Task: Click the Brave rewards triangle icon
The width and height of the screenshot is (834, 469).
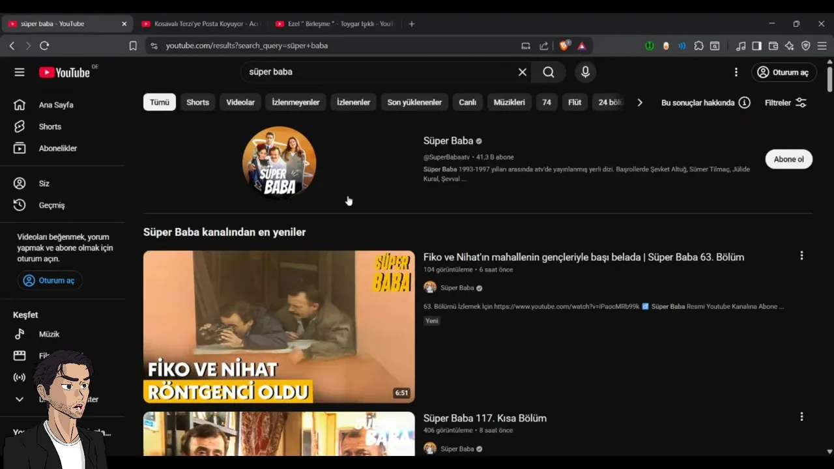Action: (x=582, y=46)
